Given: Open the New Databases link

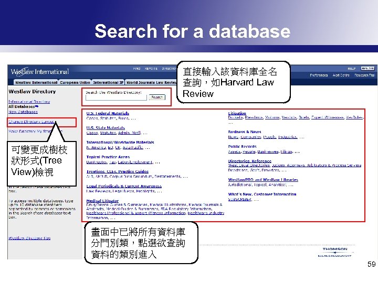Looking at the screenshot, I should coord(23,112).
